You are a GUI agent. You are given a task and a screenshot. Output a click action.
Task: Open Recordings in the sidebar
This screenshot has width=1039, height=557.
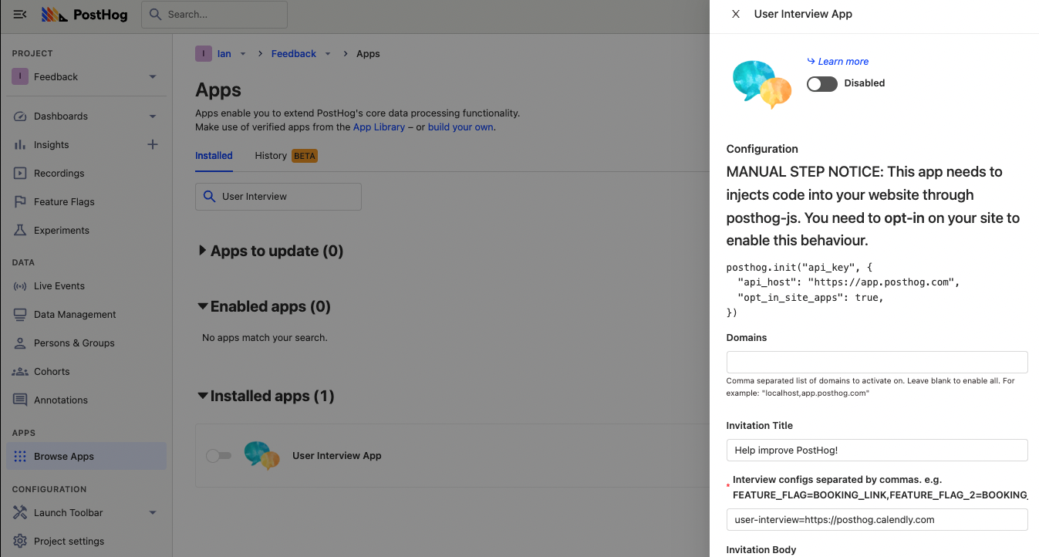(59, 174)
